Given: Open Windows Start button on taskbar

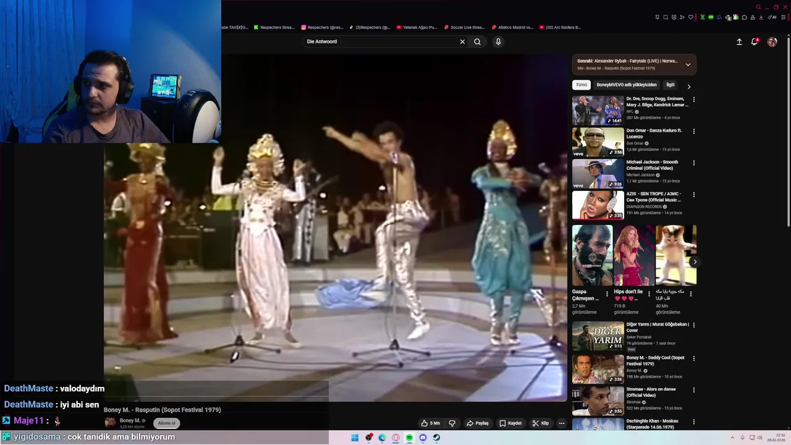Looking at the screenshot, I should (355, 438).
